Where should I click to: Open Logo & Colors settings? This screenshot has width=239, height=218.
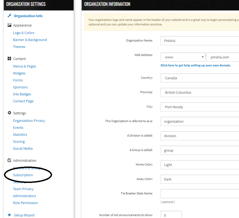click(23, 33)
